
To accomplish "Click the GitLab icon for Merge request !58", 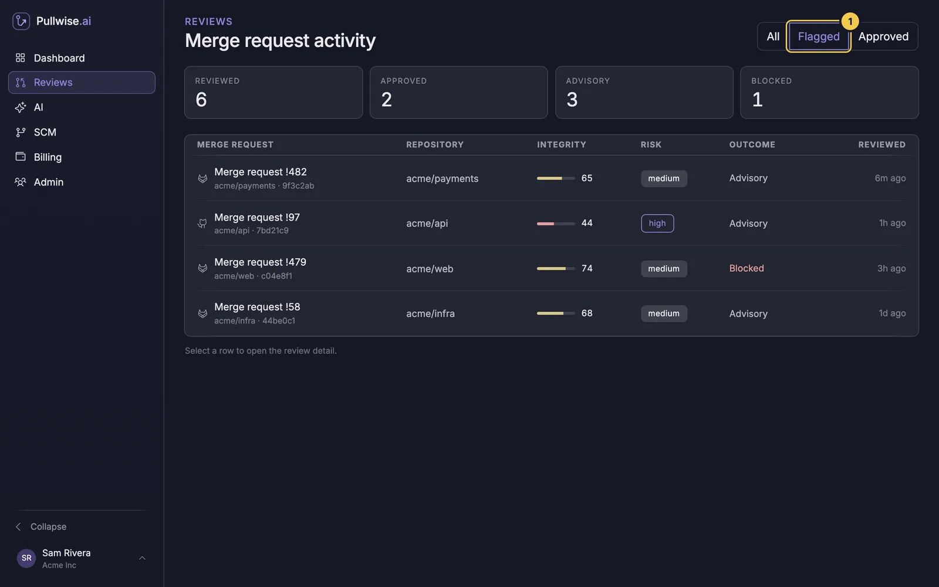I will 202,313.
